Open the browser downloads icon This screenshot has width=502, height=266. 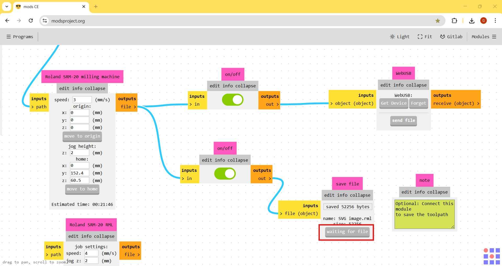[x=472, y=21]
